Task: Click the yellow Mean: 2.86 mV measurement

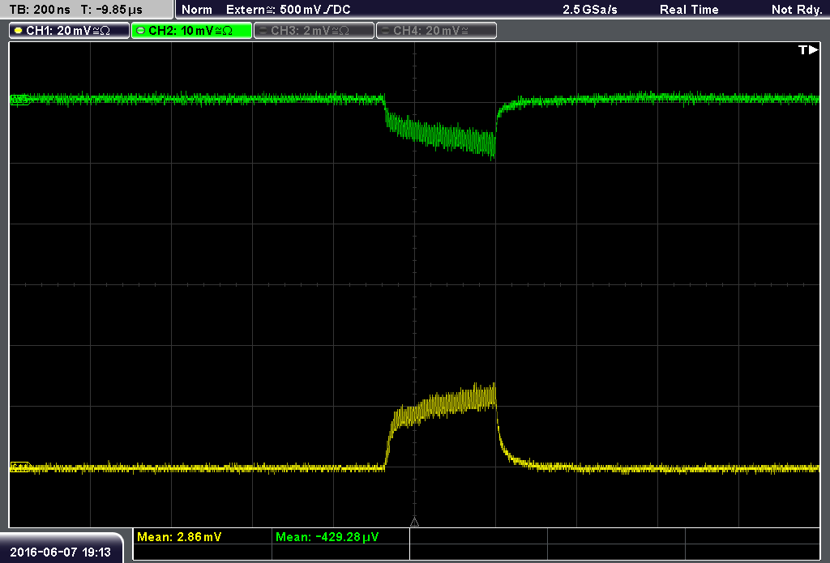Action: 179,537
